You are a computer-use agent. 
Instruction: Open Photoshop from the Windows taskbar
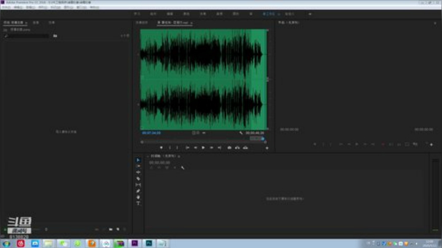149,244
